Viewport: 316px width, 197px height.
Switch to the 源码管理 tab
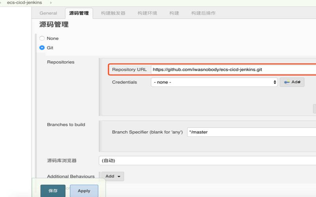[79, 13]
